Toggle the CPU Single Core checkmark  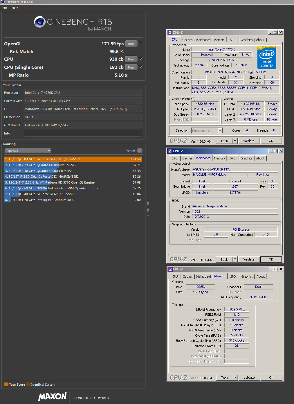click(141, 67)
